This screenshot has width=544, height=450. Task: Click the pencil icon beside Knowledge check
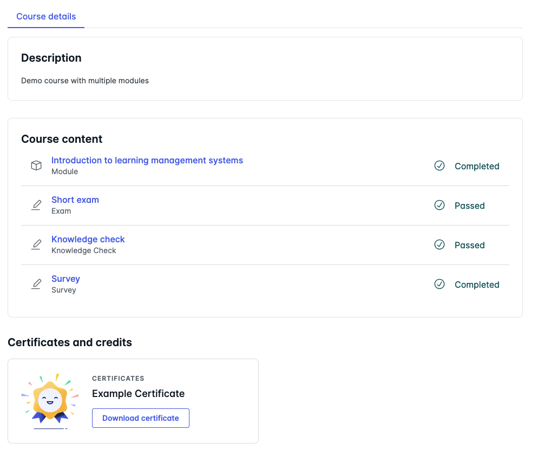(36, 244)
